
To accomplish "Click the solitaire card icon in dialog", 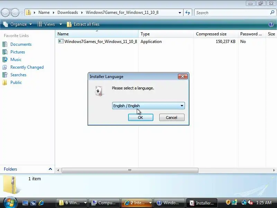I will 99,91.
